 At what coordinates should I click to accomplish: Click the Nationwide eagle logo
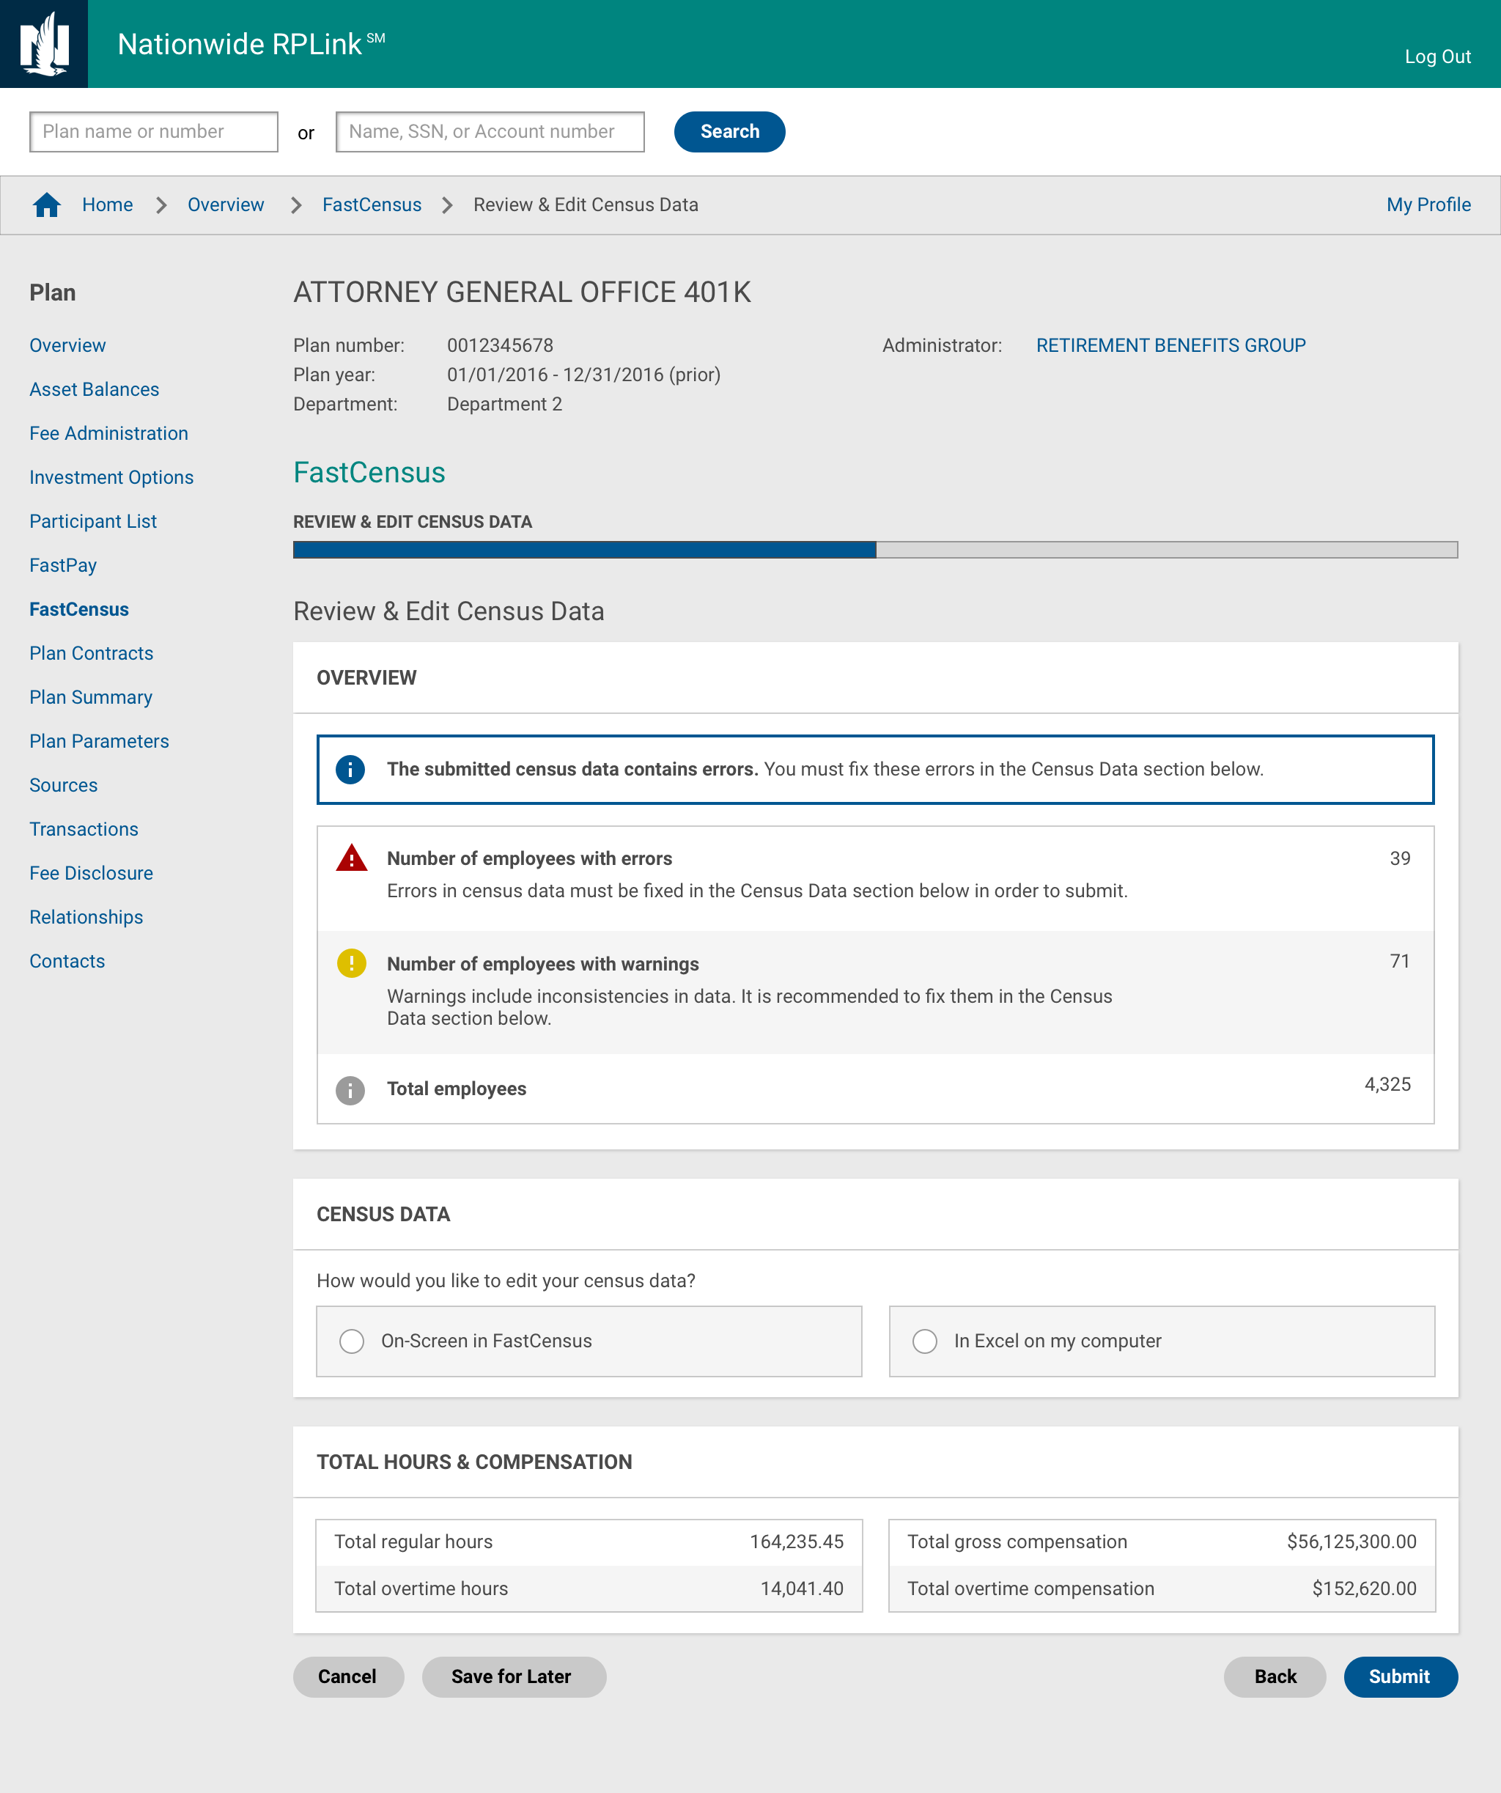pos(43,43)
